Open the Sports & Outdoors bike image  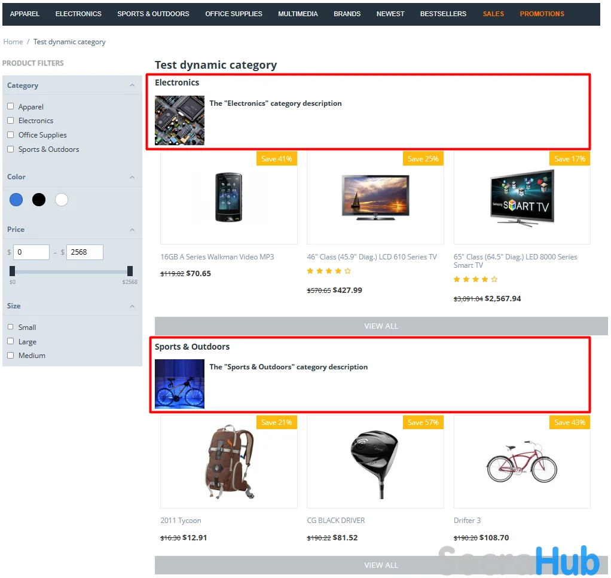tap(179, 384)
